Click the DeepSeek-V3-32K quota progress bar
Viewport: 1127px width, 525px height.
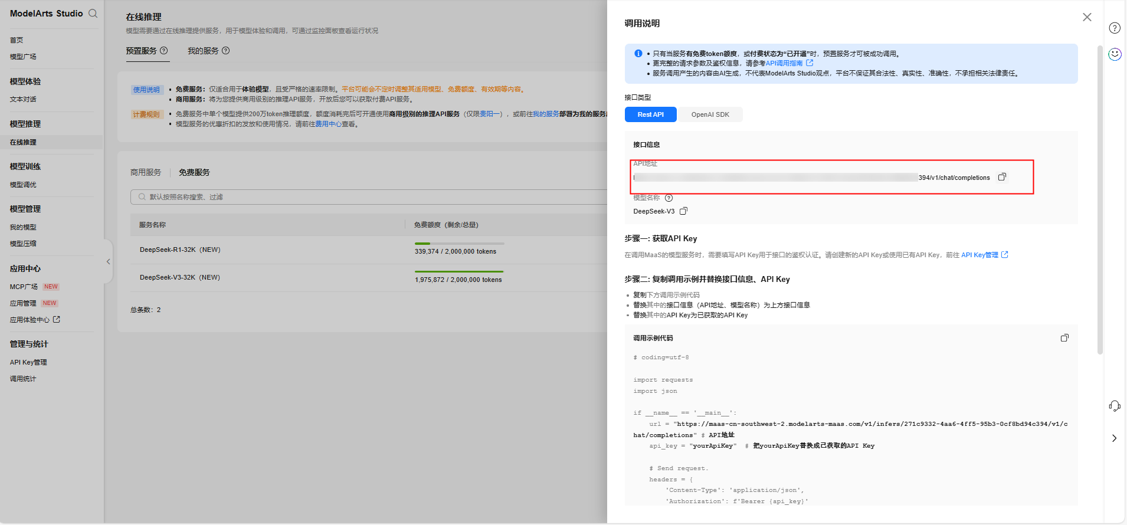tap(460, 271)
